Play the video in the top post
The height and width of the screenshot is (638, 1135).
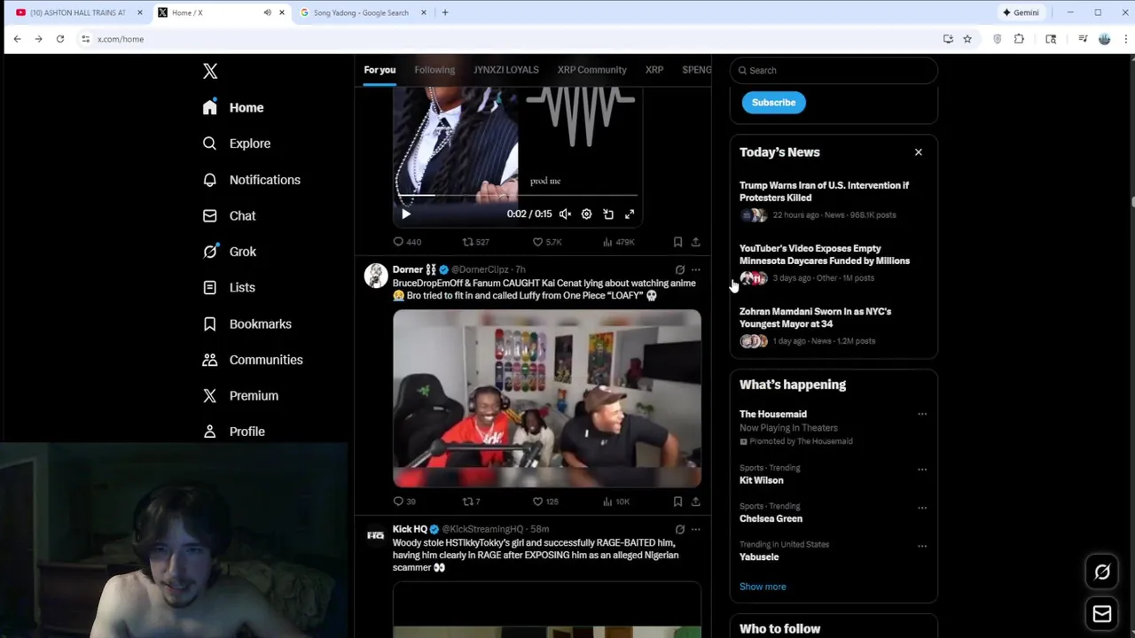[406, 214]
